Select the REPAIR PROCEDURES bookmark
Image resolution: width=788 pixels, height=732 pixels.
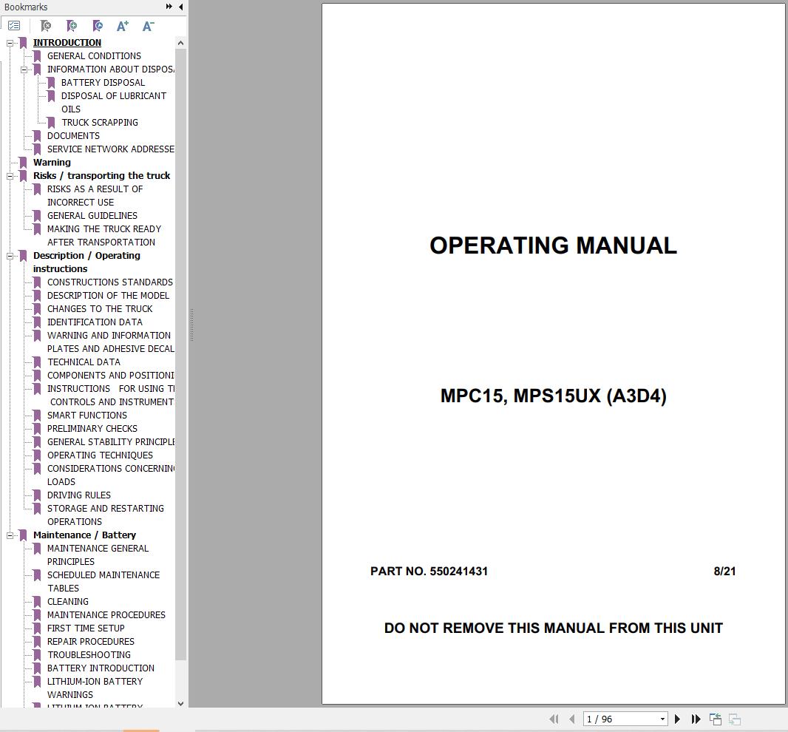(x=90, y=642)
